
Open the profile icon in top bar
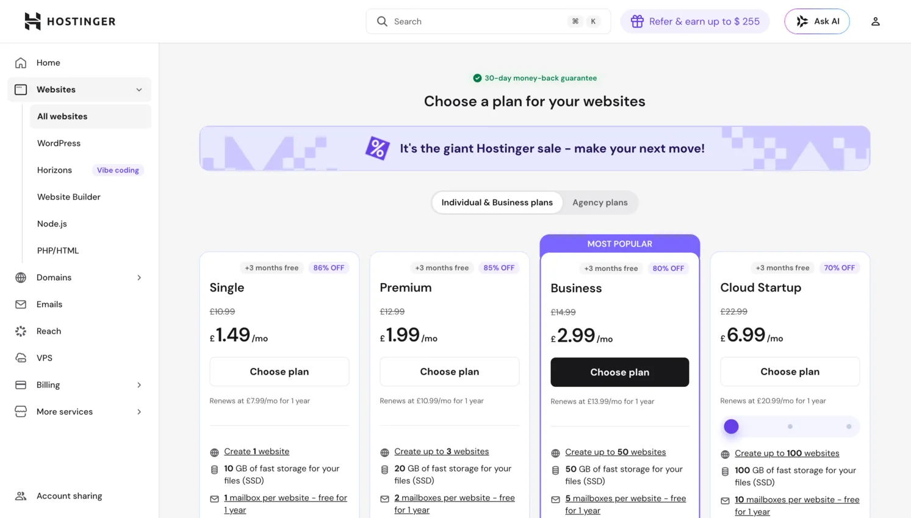[x=876, y=21]
